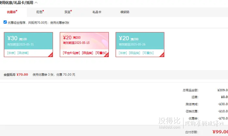Click the 平台补贴券 tag label
This screenshot has height=136, width=228.
point(71,53)
